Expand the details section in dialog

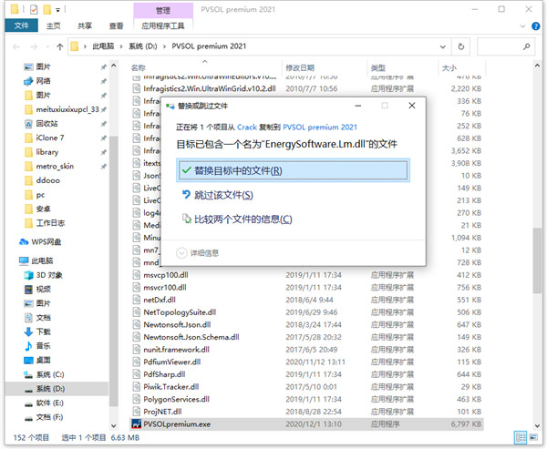pyautogui.click(x=198, y=253)
